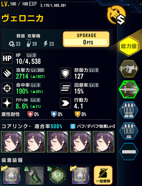Tap the HP stat icon
142x186 pixels.
[x=7, y=58]
